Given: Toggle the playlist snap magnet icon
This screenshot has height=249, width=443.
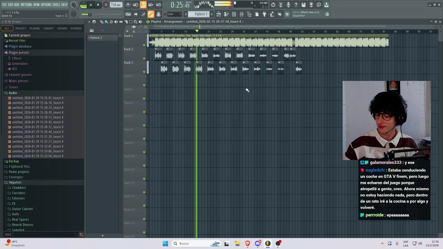Looking at the screenshot, I should (x=94, y=21).
